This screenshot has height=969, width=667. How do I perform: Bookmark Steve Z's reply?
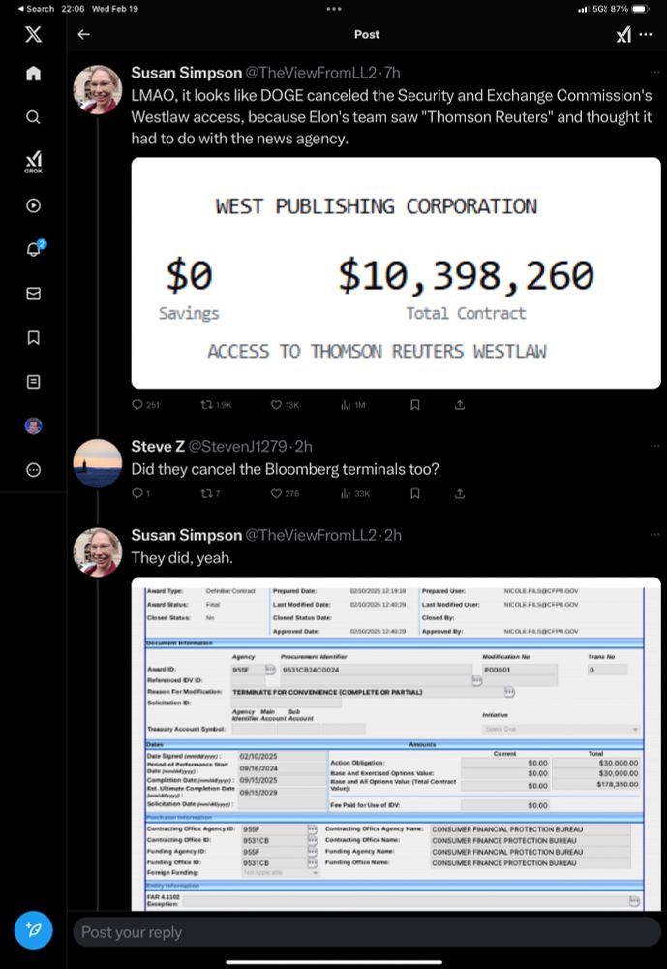click(415, 493)
